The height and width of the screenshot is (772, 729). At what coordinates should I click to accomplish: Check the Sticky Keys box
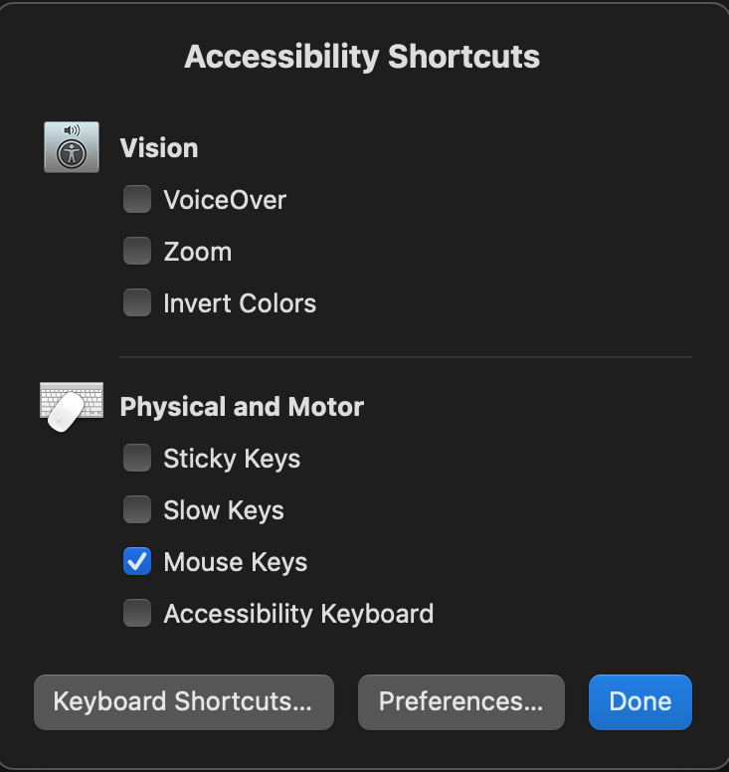tap(137, 459)
